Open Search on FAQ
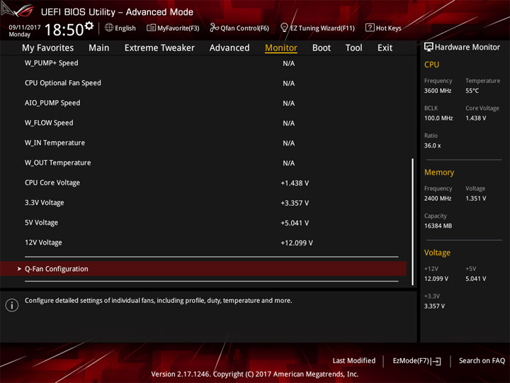Viewport: 510px width, 383px height. pyautogui.click(x=482, y=360)
